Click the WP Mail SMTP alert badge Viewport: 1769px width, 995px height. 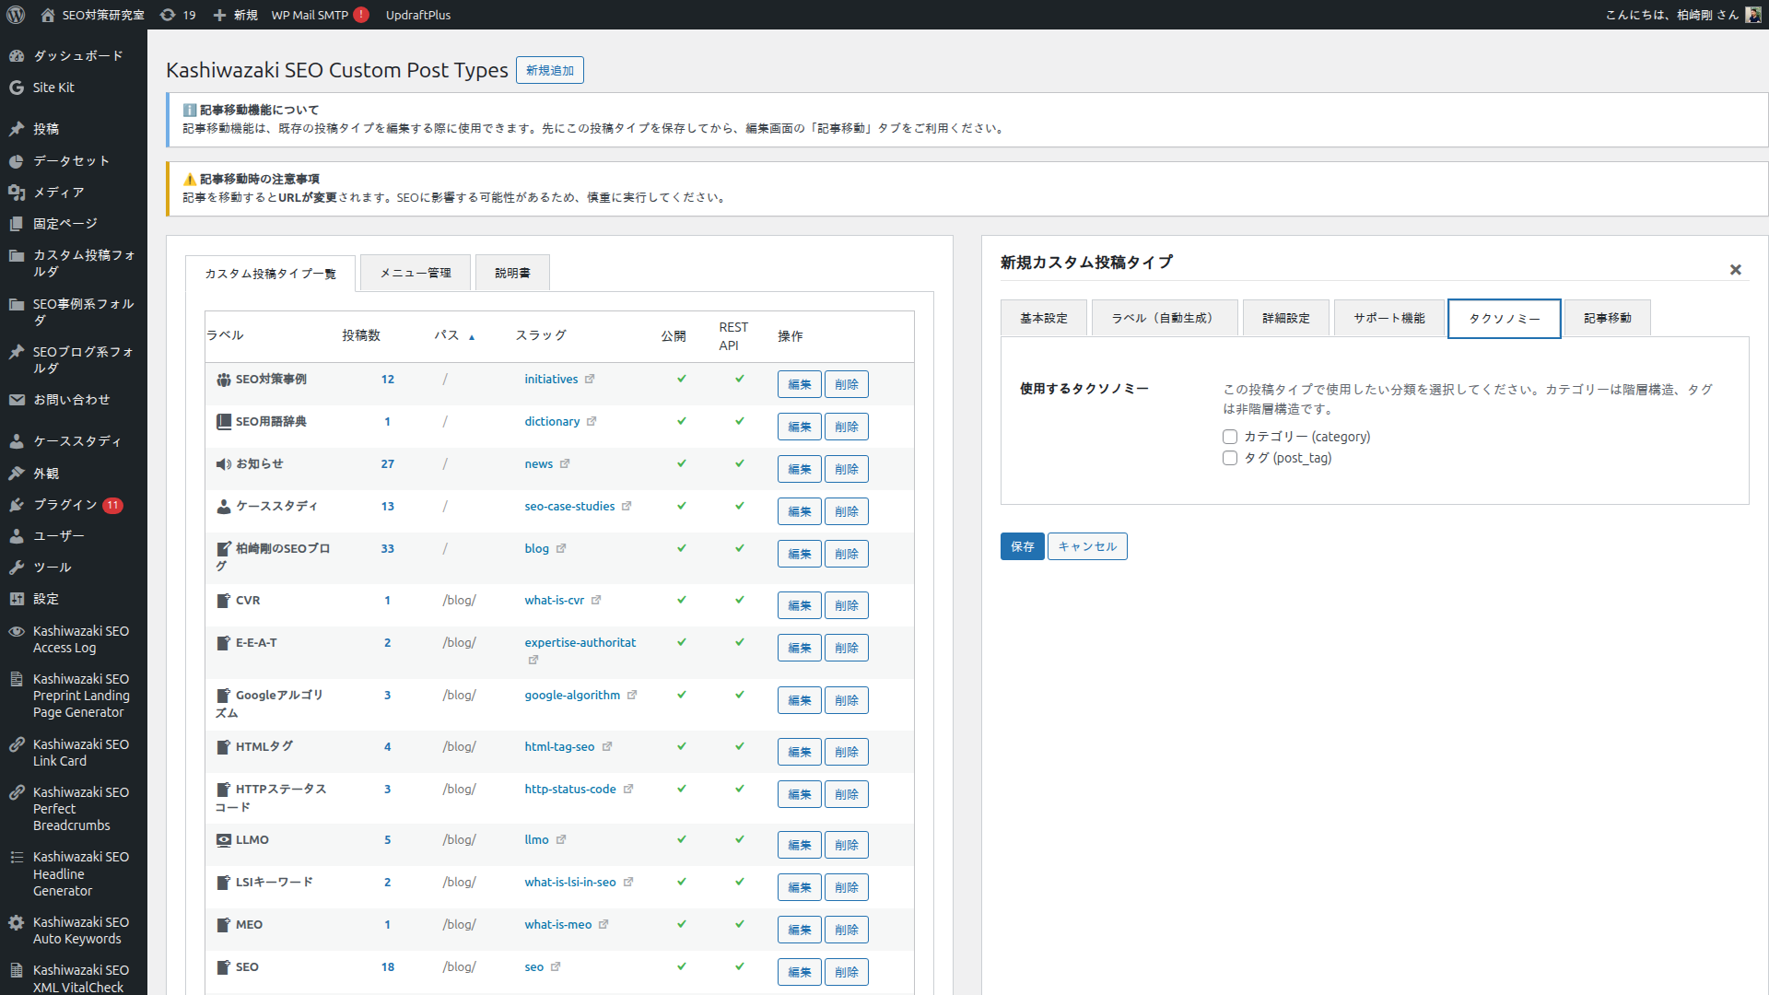(361, 15)
